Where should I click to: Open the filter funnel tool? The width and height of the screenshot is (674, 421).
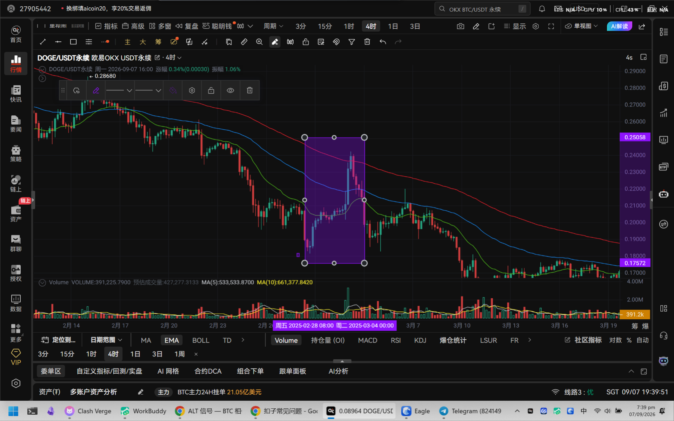pyautogui.click(x=352, y=42)
